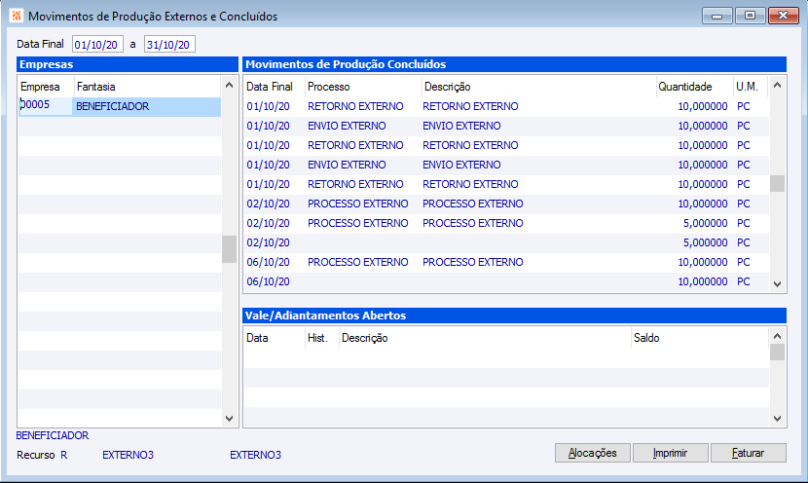The image size is (808, 483).
Task: Click Vale/Adiantamentos scrollbar thumb
Action: [777, 353]
